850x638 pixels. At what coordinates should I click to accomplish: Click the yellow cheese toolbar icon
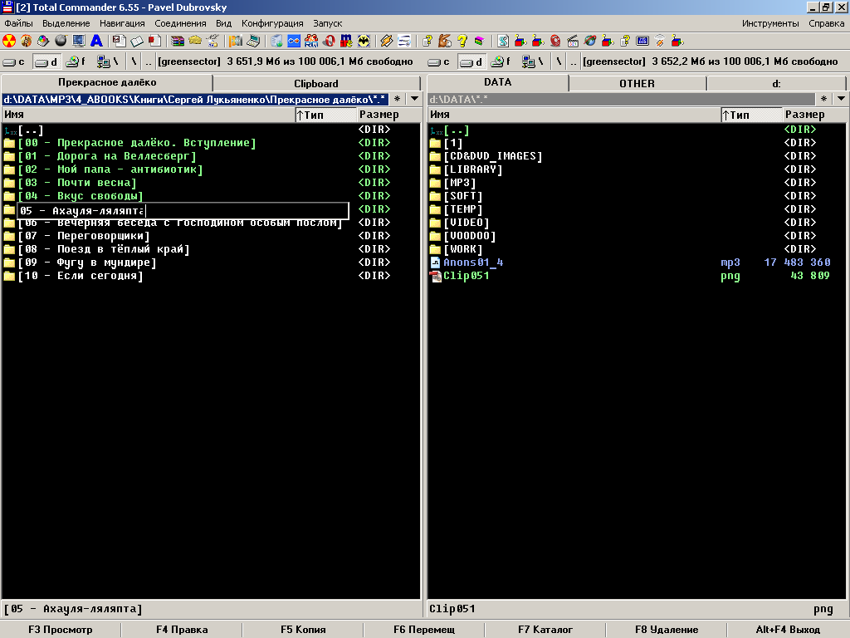point(195,41)
